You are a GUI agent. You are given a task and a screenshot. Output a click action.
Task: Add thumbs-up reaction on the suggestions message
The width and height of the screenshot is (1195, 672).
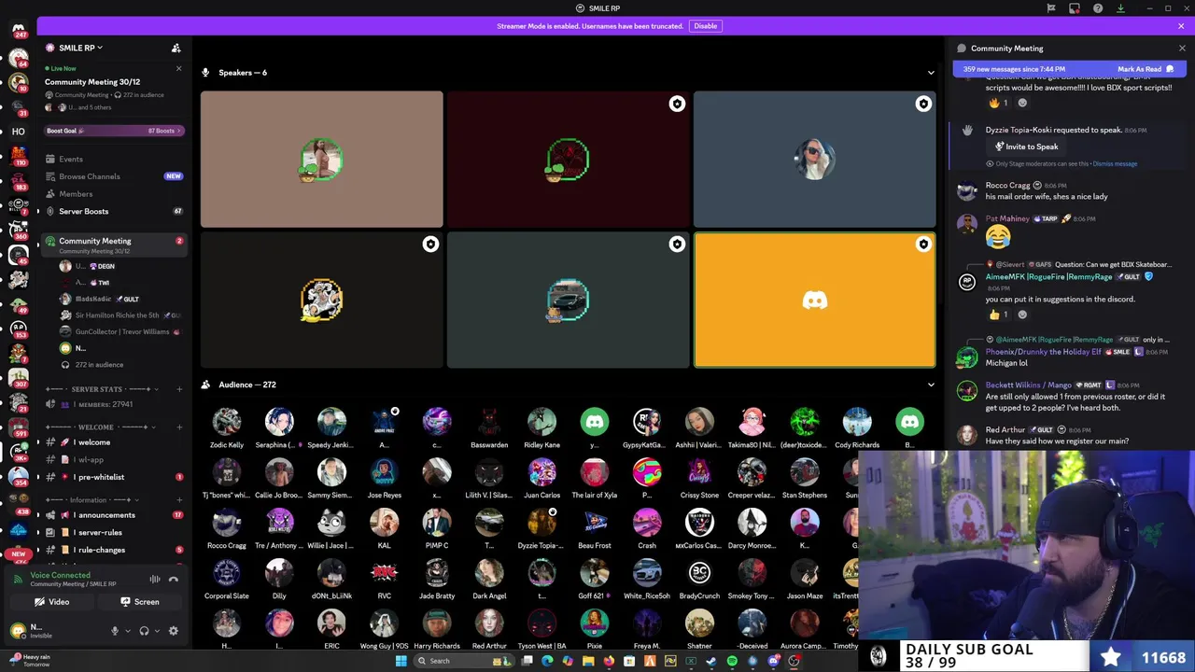click(x=998, y=315)
